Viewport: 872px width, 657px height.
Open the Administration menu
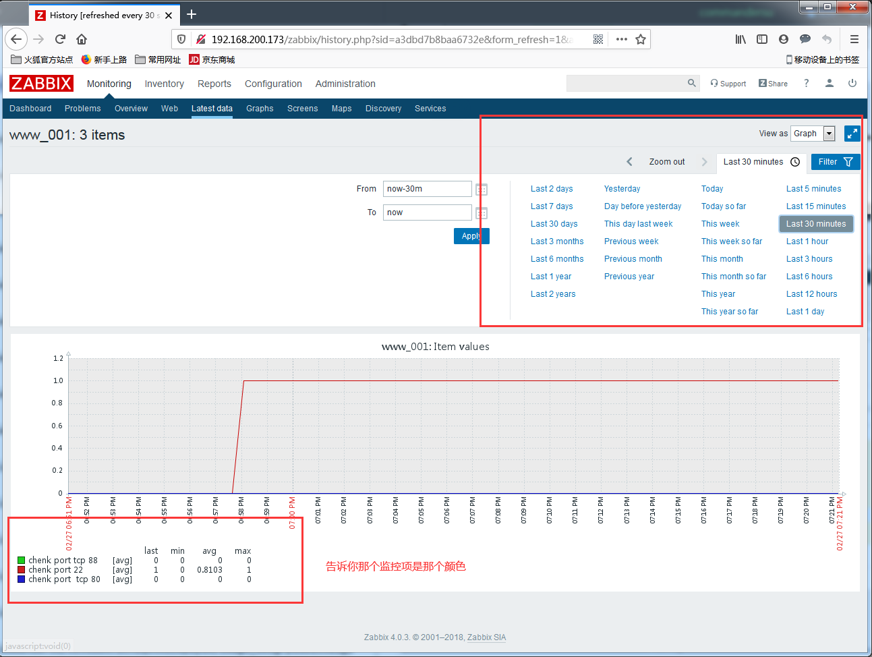pyautogui.click(x=345, y=84)
